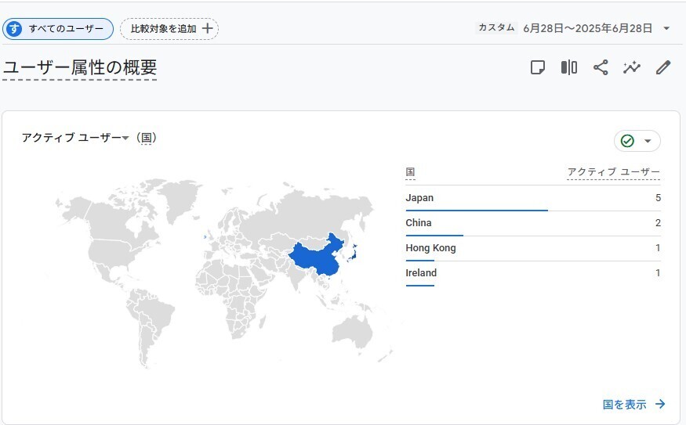Click the arrow icon beside 国を表示
The image size is (686, 425).
tap(660, 405)
